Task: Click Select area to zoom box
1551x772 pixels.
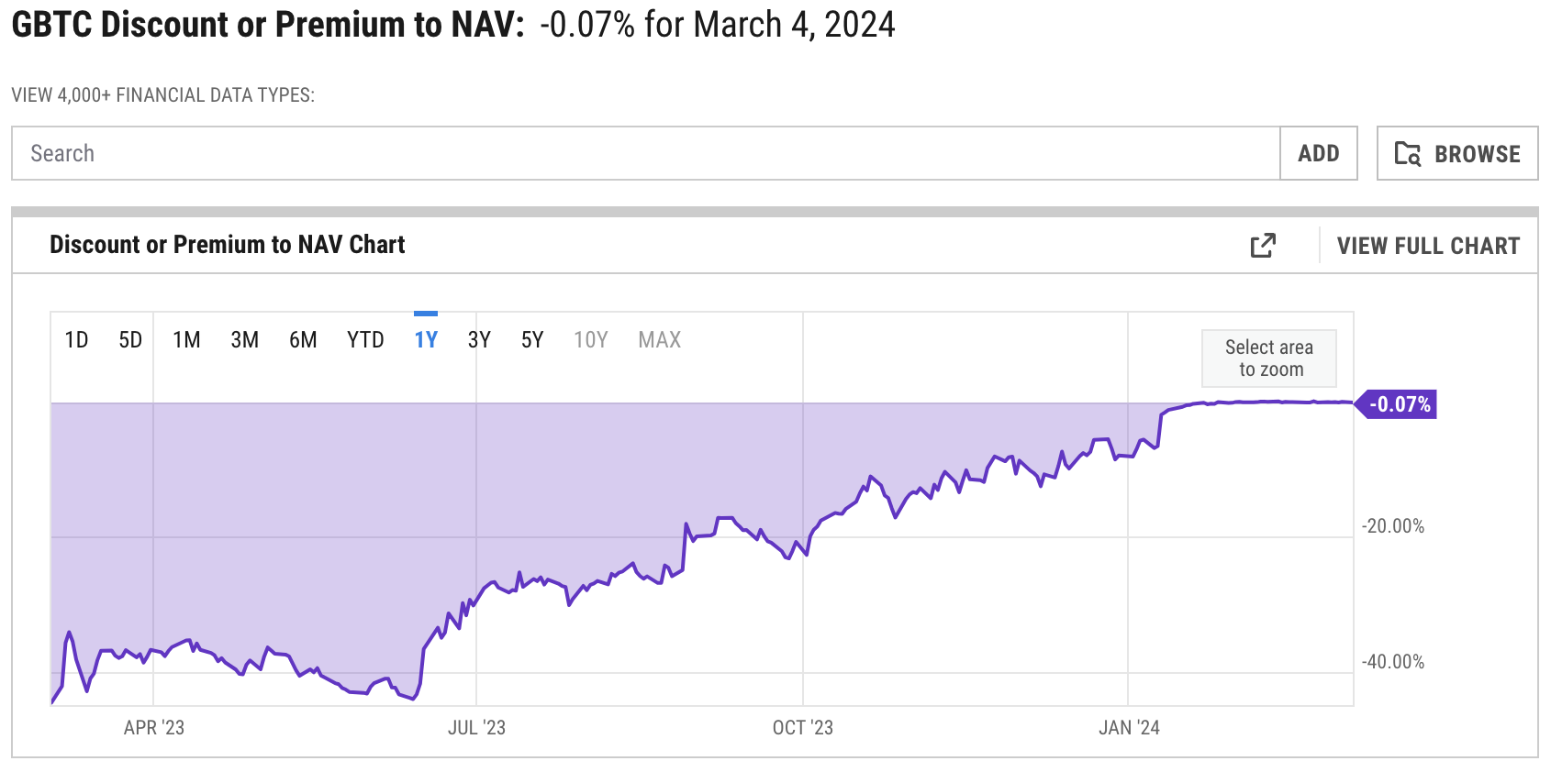Action: (1269, 358)
